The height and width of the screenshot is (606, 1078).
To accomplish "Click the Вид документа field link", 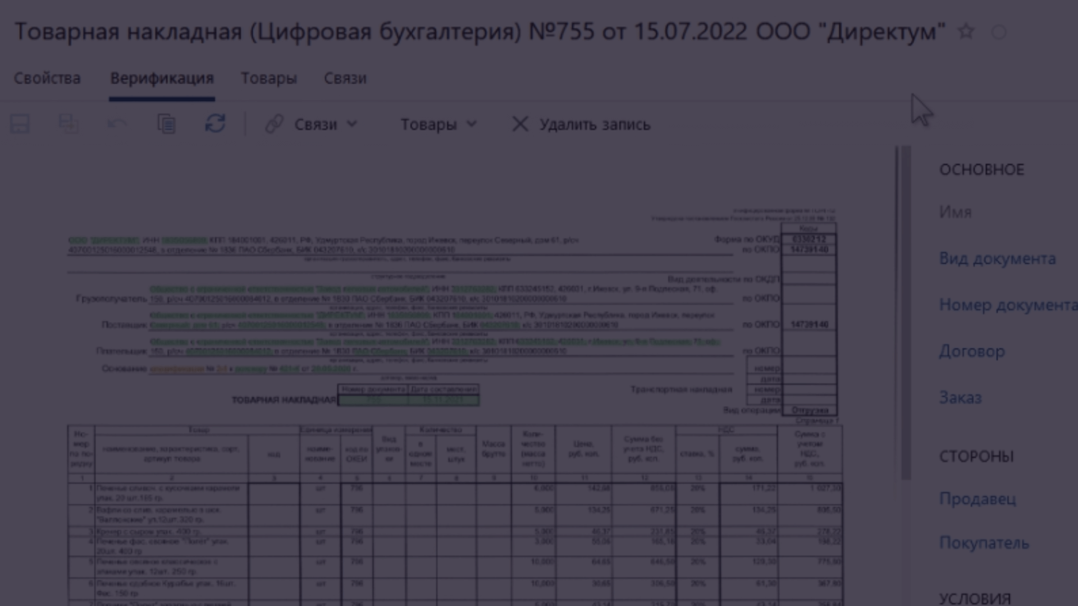I will point(997,259).
